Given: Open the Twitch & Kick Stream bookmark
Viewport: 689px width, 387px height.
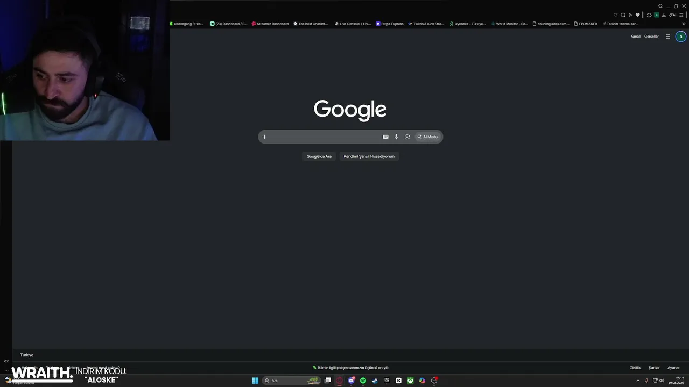Looking at the screenshot, I should point(426,24).
